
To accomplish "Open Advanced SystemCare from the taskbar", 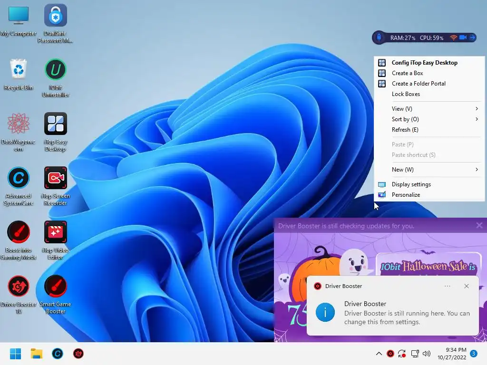I will (x=58, y=354).
